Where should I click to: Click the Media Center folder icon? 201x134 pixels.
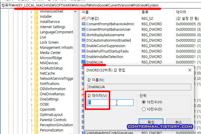(x=36, y=53)
